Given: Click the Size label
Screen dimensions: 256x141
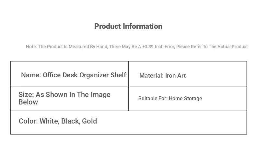Looking at the screenshot, I should point(26,94).
